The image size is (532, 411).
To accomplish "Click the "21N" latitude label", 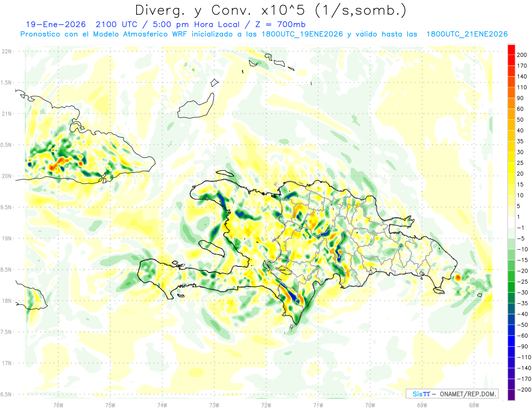I will [7, 114].
